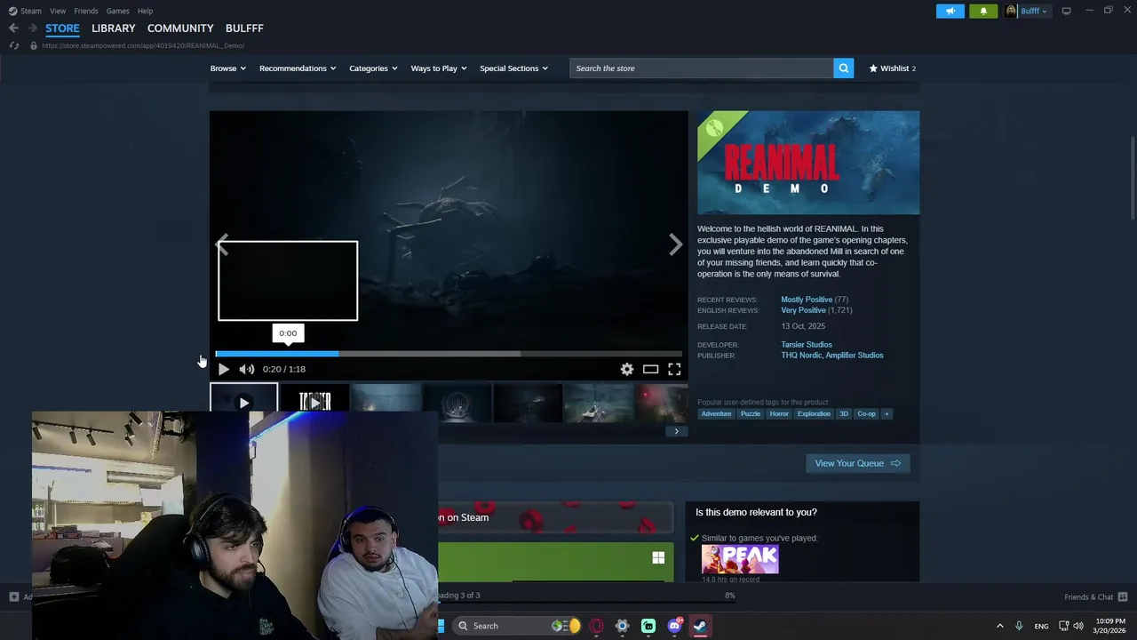Open the Bulfff account dropdown

[1027, 11]
